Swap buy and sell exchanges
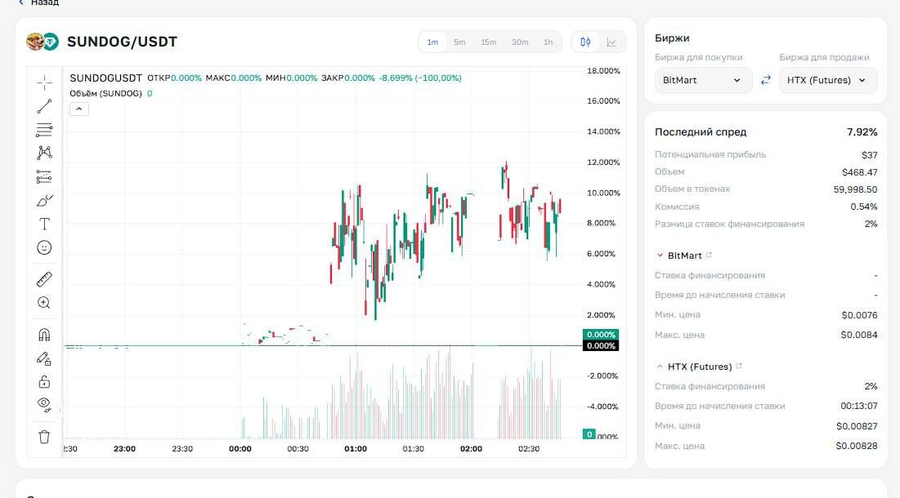 (x=766, y=80)
